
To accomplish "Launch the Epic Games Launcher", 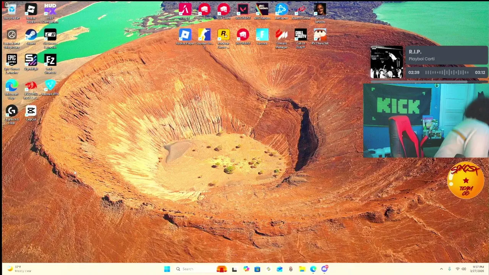I will 11,64.
